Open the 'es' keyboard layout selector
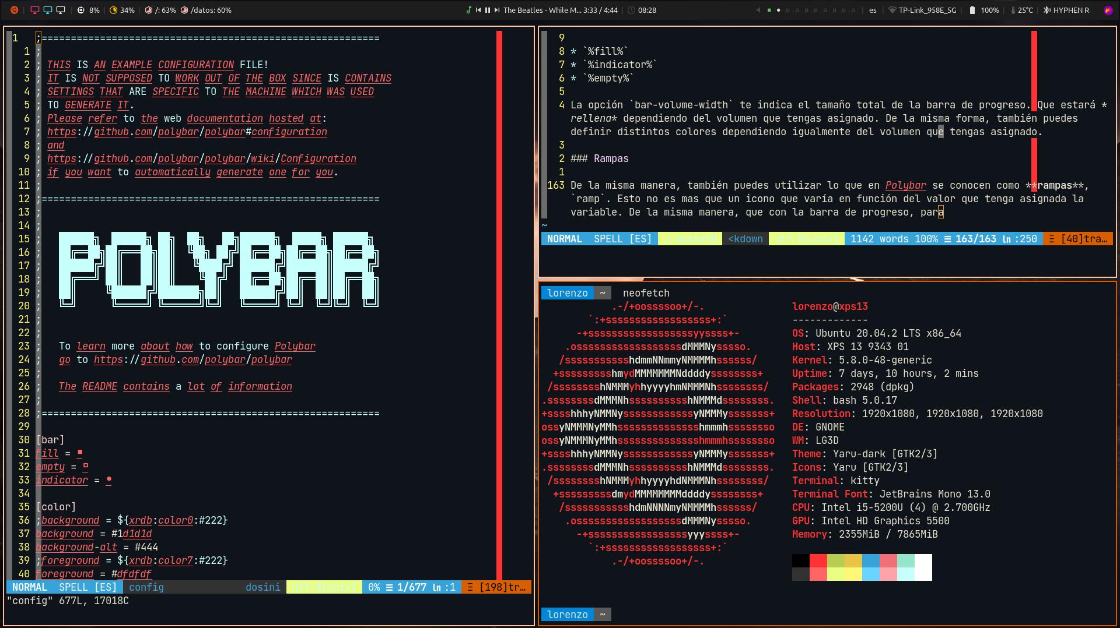 pos(873,10)
